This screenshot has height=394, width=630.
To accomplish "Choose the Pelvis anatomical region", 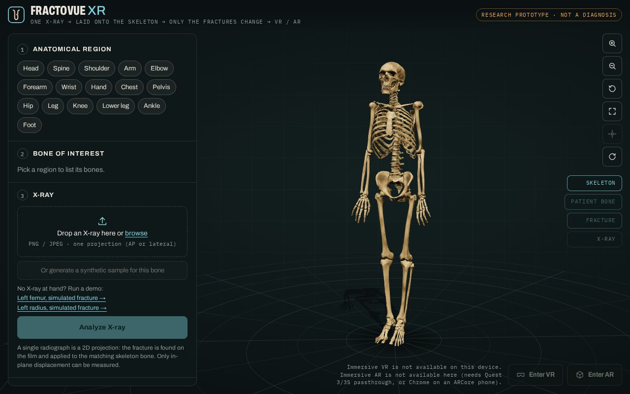I will click(161, 87).
